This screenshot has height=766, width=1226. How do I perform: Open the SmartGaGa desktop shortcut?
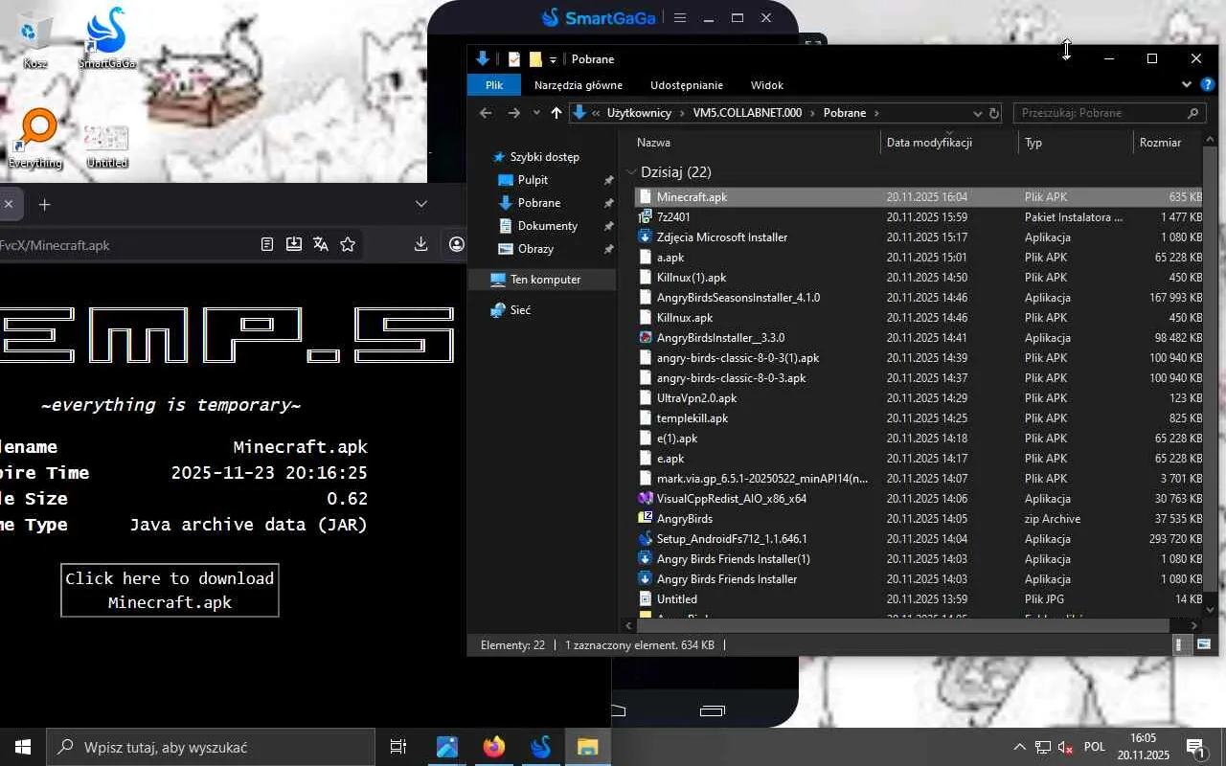pos(106,38)
